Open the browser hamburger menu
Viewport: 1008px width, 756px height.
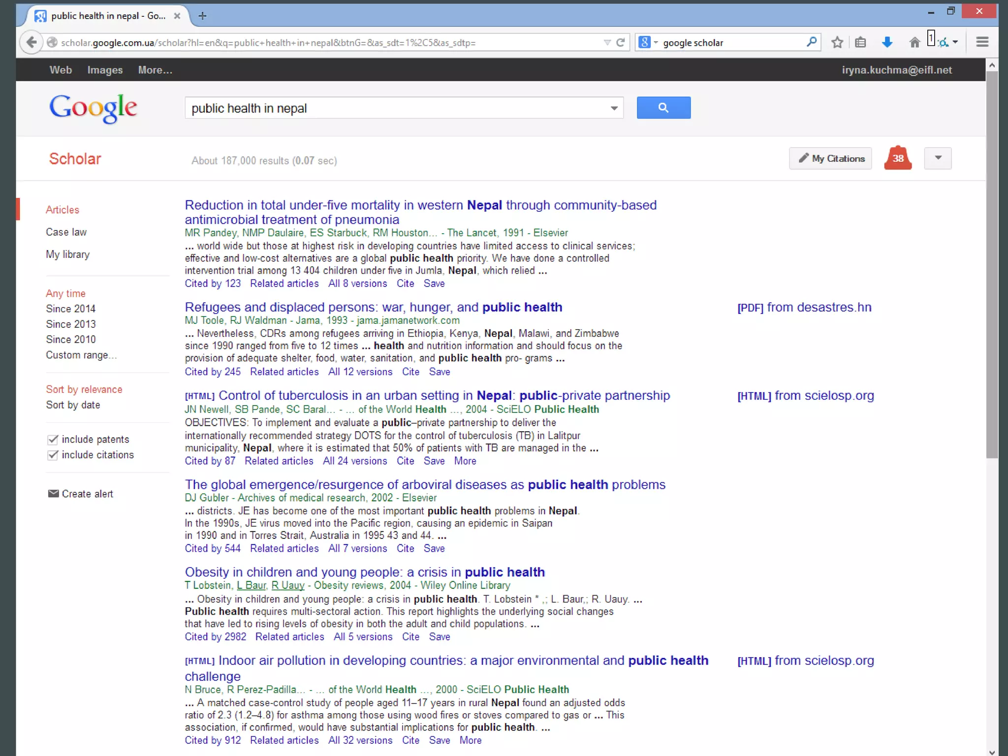(x=982, y=42)
